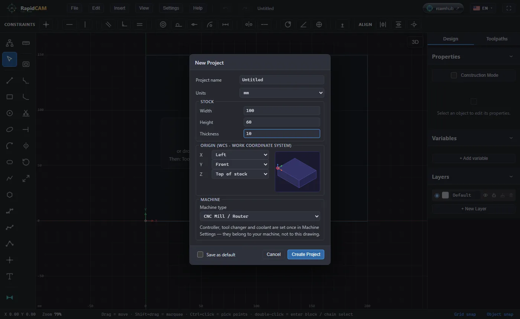Activate the scissors Trim tool

(26, 113)
